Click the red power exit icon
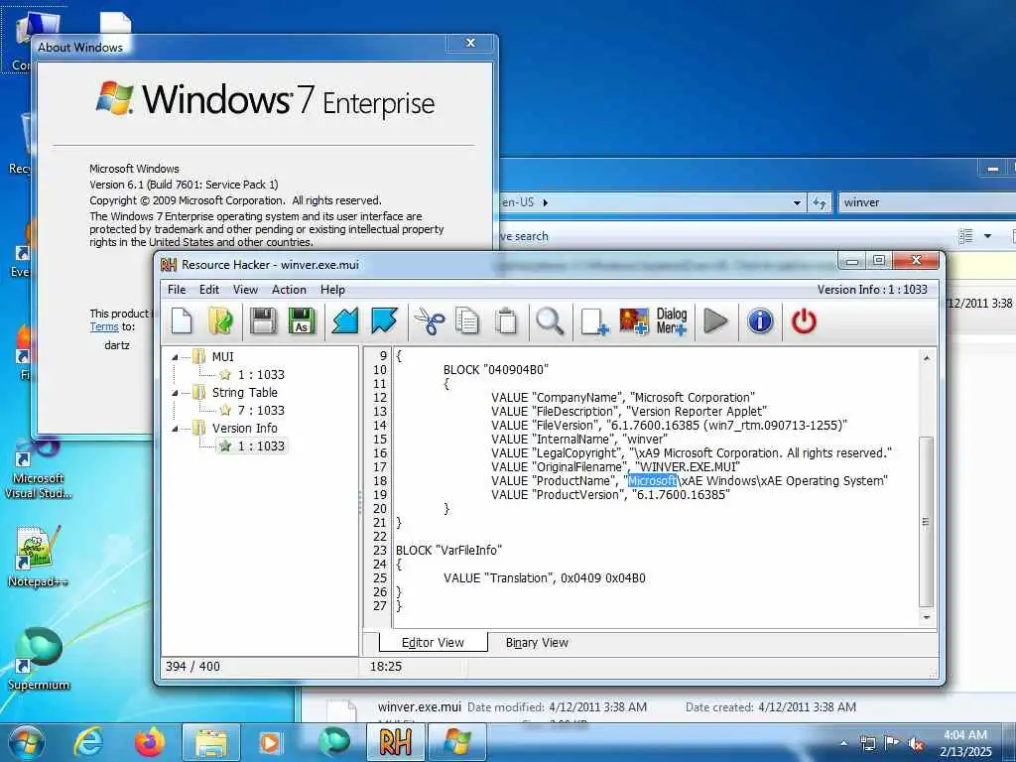Screen dimensions: 1016x762 click(x=804, y=320)
